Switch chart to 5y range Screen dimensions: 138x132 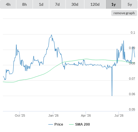point(130,4)
